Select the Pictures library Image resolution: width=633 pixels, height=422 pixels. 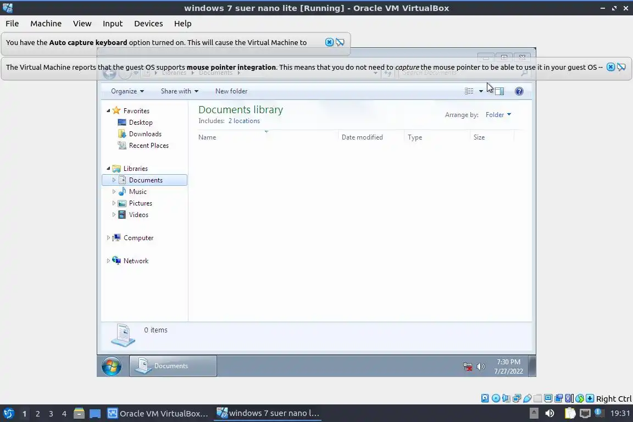click(141, 203)
